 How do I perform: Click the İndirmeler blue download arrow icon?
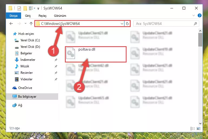17,60
